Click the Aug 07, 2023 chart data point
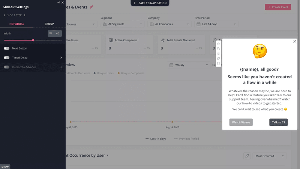The width and height of the screenshot is (300, 169). pyautogui.click(x=70, y=122)
